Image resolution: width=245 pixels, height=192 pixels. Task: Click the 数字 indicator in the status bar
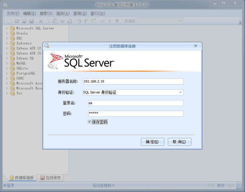(x=221, y=185)
